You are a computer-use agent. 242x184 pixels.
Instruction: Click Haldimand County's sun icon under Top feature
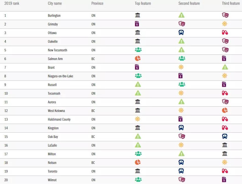[x=137, y=119]
